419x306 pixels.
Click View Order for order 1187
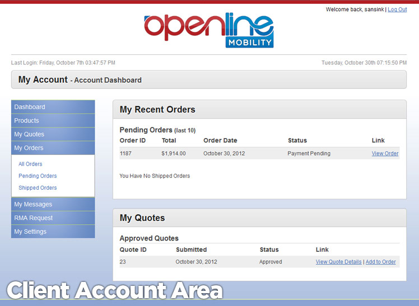click(x=385, y=154)
